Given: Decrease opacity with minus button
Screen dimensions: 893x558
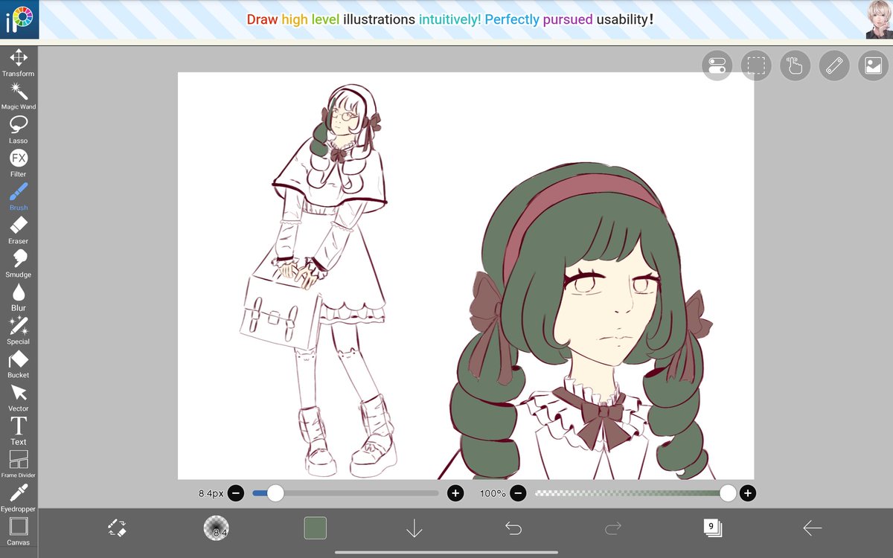Looking at the screenshot, I should pos(518,493).
